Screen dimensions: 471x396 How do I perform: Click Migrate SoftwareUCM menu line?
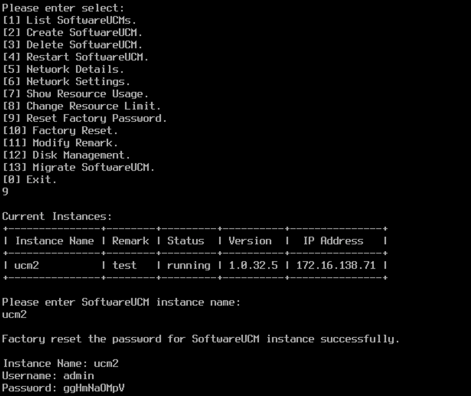coord(78,167)
